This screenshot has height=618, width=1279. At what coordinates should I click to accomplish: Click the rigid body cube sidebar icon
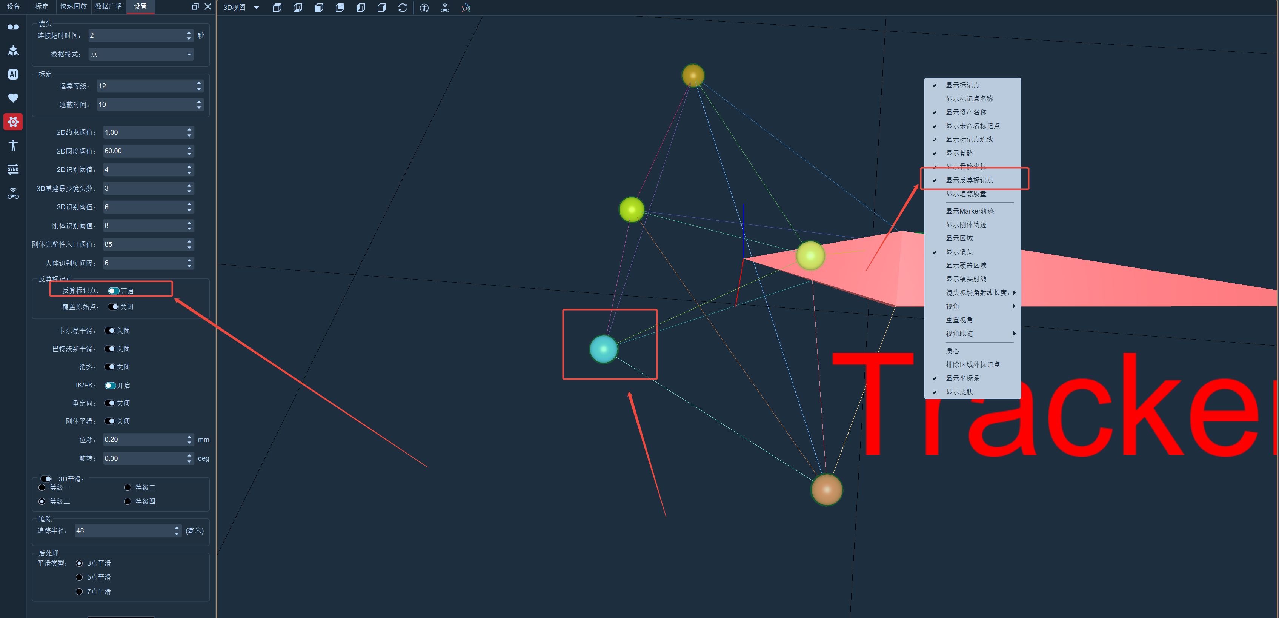[x=13, y=50]
